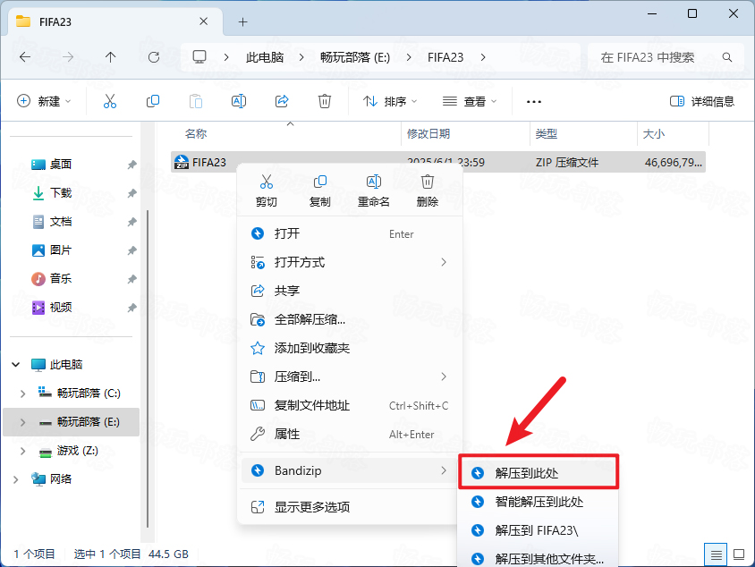
Task: Click 此电脑 breadcrumb in address bar
Action: point(265,57)
